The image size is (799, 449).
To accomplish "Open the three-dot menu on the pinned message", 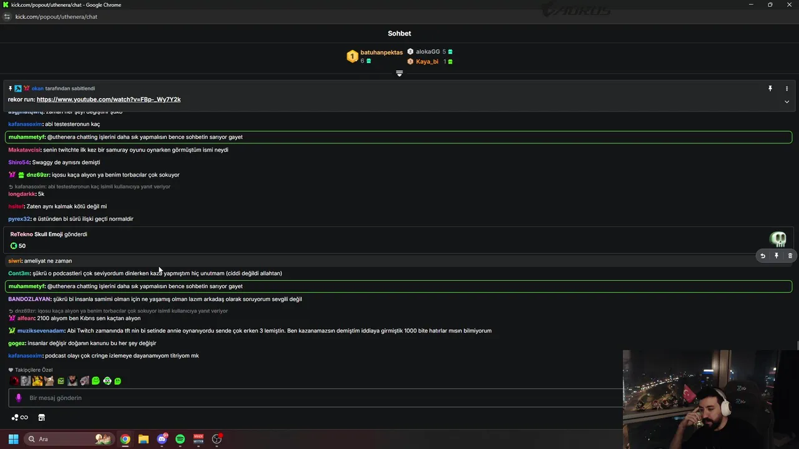I will coord(787,89).
